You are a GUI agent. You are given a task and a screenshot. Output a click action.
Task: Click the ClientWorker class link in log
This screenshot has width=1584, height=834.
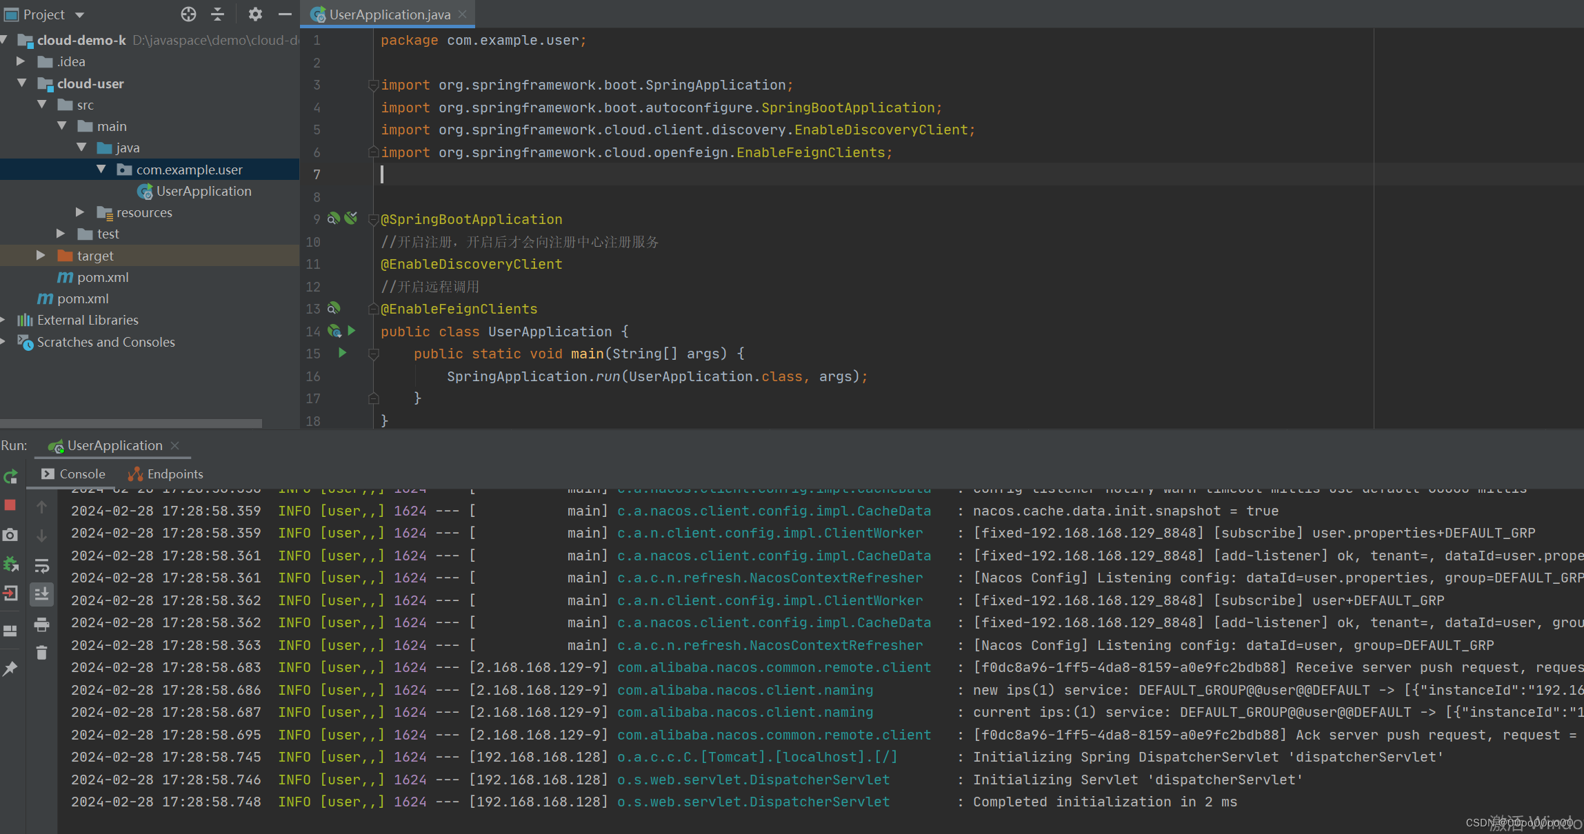770,533
